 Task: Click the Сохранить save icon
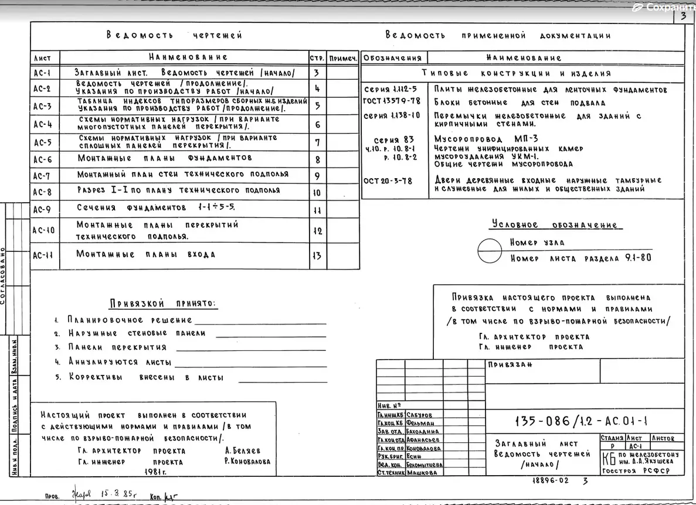(x=638, y=8)
